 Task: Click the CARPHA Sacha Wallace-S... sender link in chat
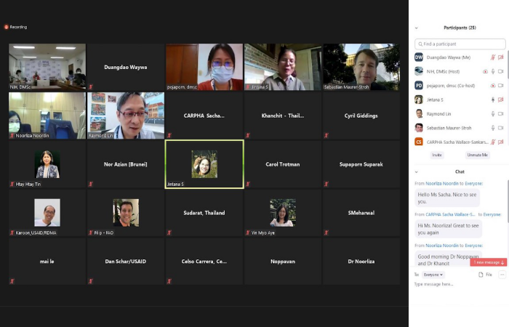tap(450, 214)
